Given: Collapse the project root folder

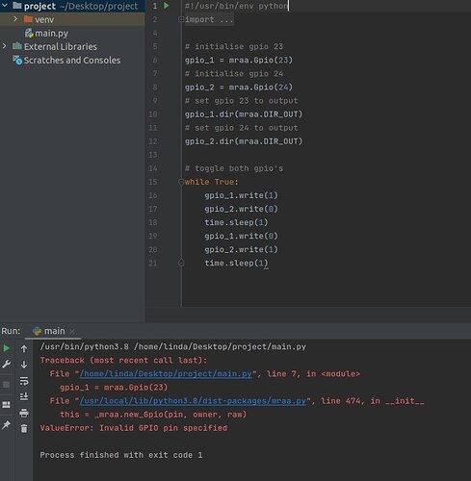Looking at the screenshot, I should click(x=5, y=6).
